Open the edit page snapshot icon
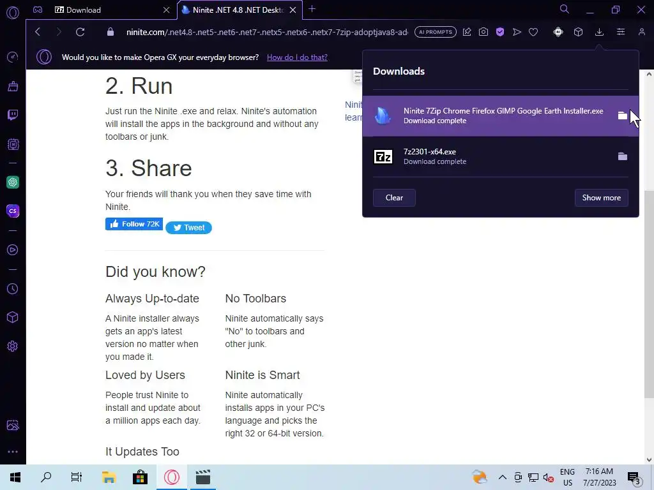Viewport: 654px width, 490px height. [467, 32]
